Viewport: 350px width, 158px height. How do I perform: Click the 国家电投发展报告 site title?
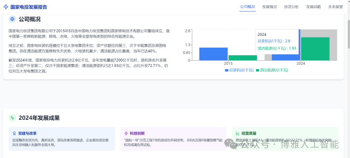point(29,7)
